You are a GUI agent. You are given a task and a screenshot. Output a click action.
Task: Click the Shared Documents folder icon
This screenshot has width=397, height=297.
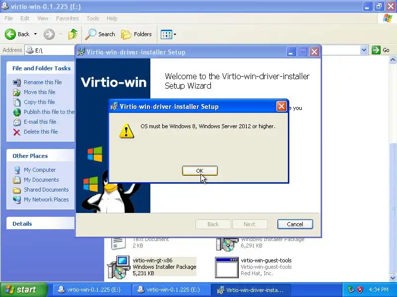(x=17, y=190)
